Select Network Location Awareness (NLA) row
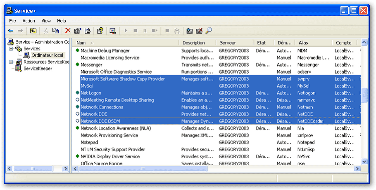376x190 pixels. [216, 128]
